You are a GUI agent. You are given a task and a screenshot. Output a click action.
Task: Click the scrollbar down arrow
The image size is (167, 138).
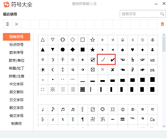[x=164, y=126]
